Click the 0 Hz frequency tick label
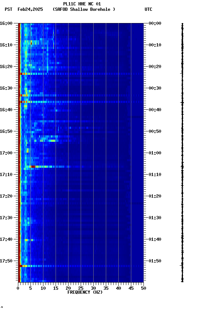198x311 pixels. coord(18,288)
